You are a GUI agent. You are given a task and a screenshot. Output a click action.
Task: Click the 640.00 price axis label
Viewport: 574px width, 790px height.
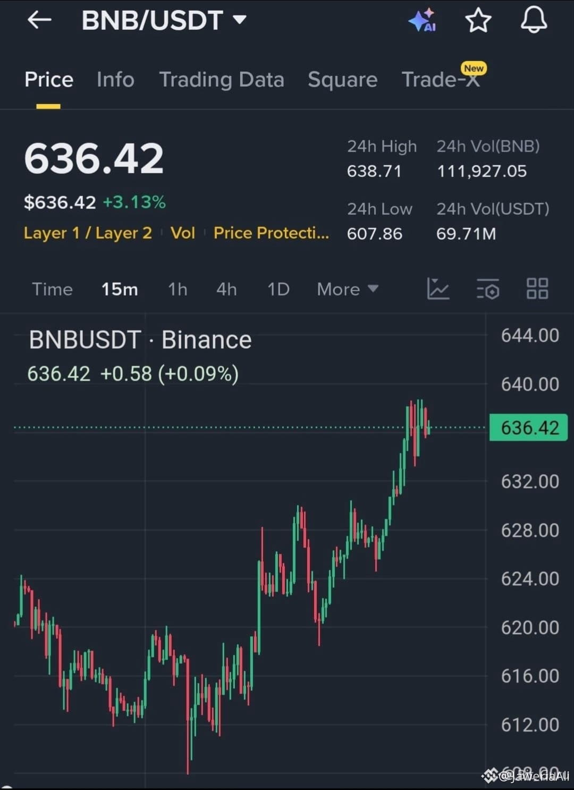click(x=530, y=384)
